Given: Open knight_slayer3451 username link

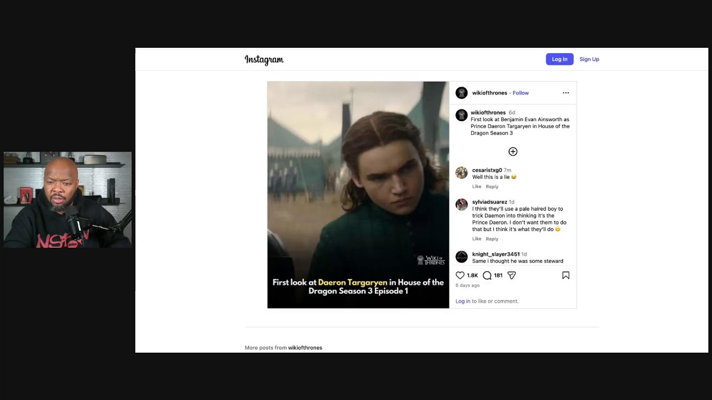Looking at the screenshot, I should coord(496,254).
